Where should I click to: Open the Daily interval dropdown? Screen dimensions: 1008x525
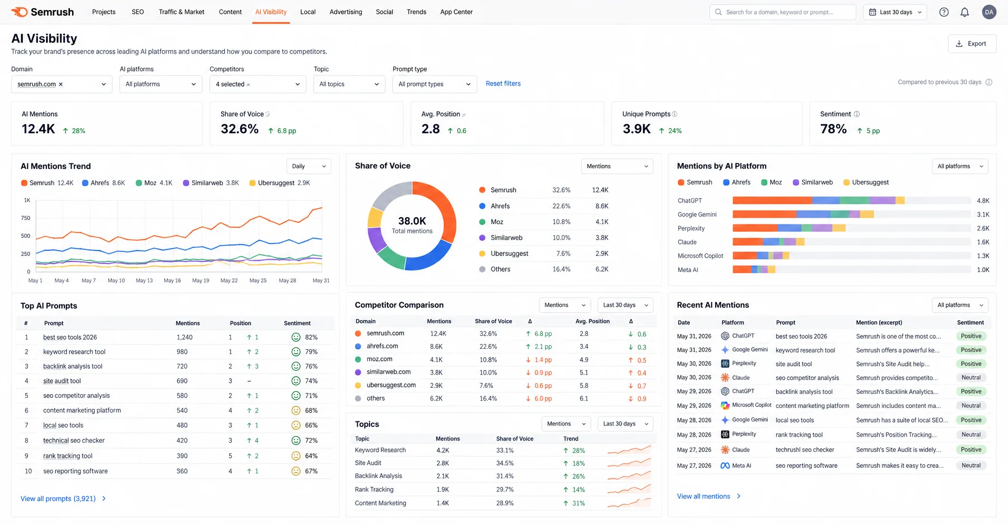click(309, 166)
